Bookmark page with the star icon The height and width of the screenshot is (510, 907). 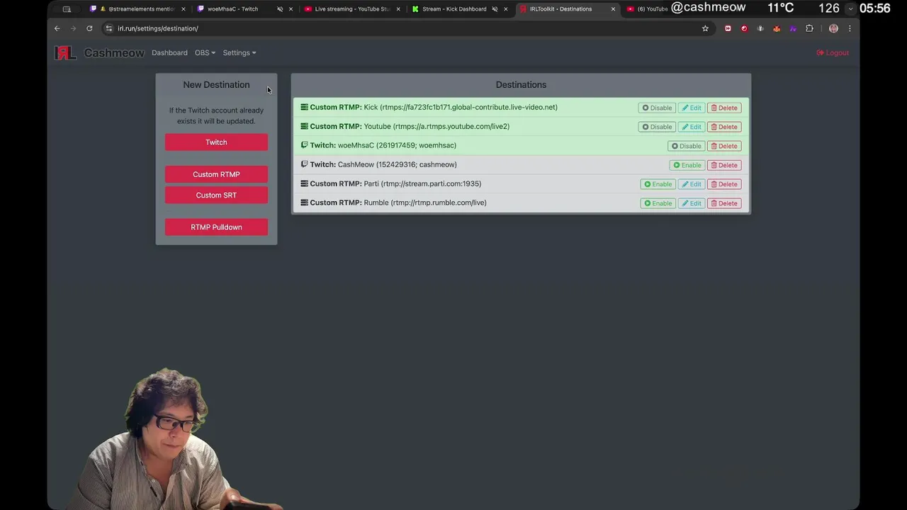point(705,28)
